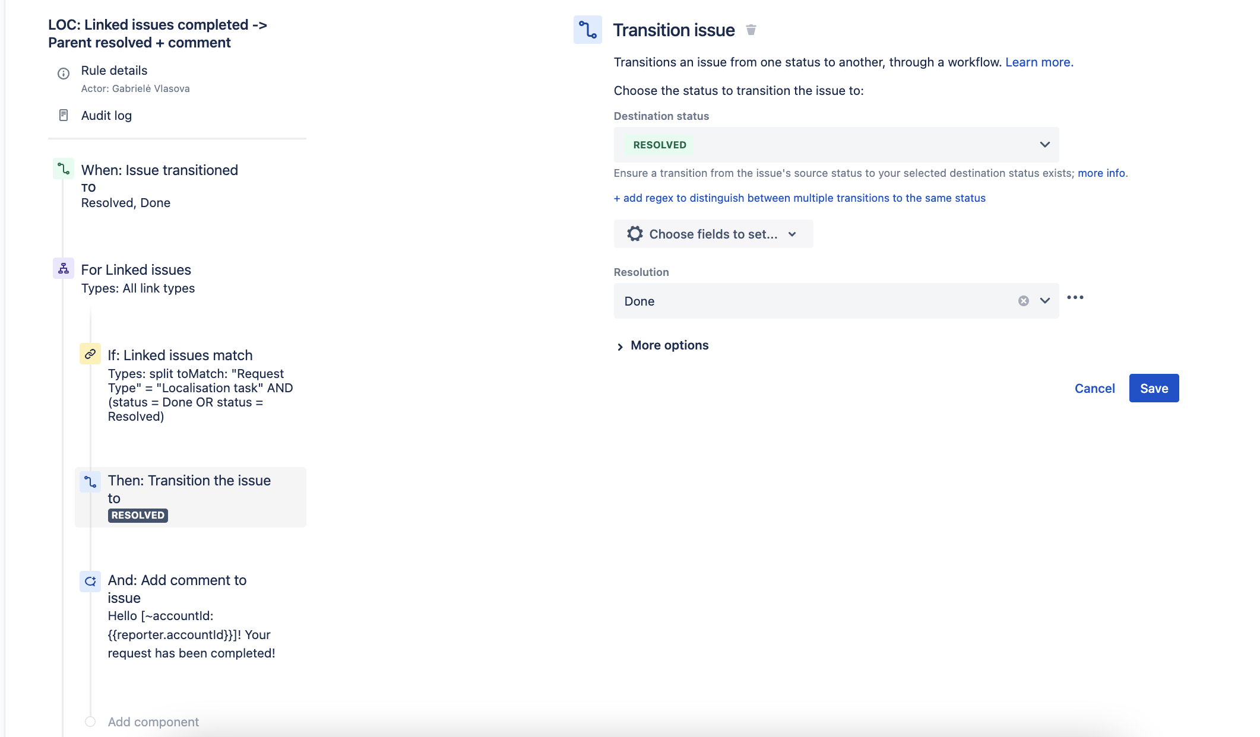Click the Transition issue header icon
The image size is (1260, 737).
(x=587, y=30)
